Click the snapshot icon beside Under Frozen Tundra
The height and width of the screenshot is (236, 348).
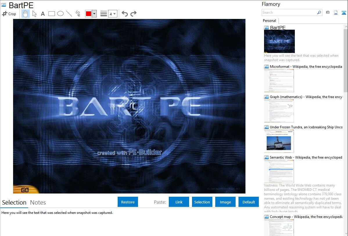click(x=266, y=127)
